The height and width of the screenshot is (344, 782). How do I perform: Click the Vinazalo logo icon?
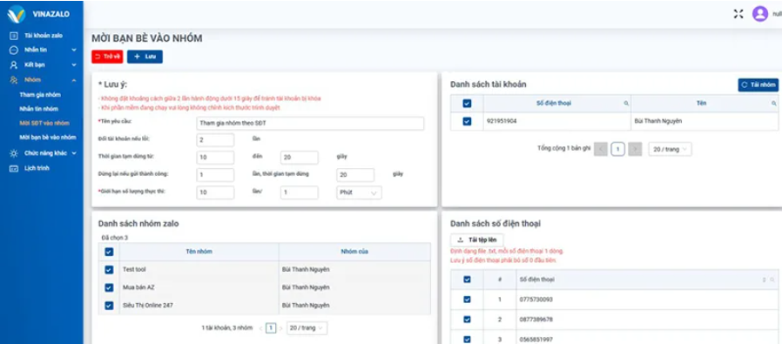[x=17, y=14]
